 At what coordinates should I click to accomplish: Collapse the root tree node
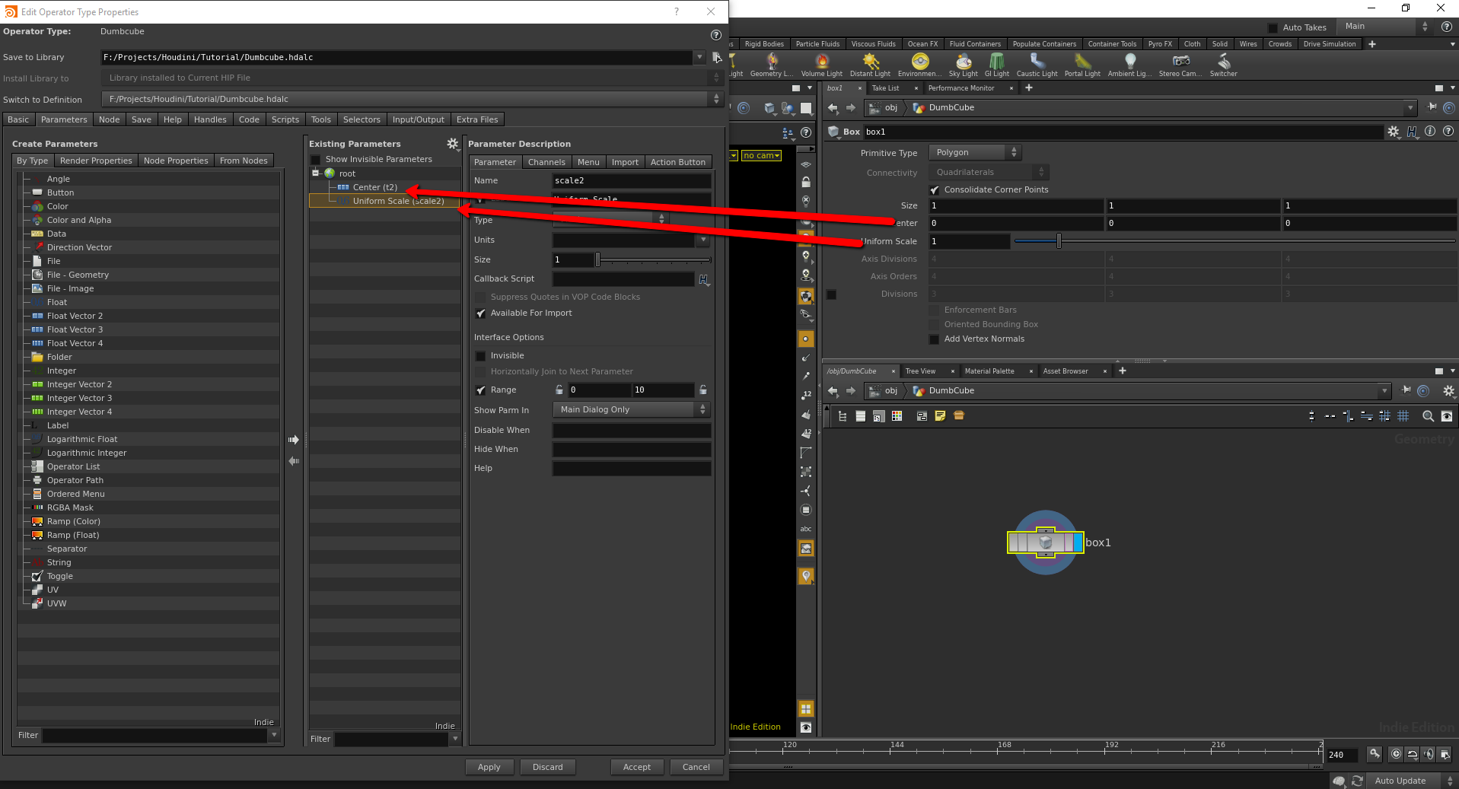coord(315,173)
